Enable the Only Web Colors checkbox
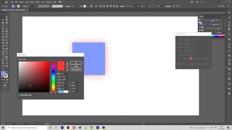232x130 pixels. (20, 95)
